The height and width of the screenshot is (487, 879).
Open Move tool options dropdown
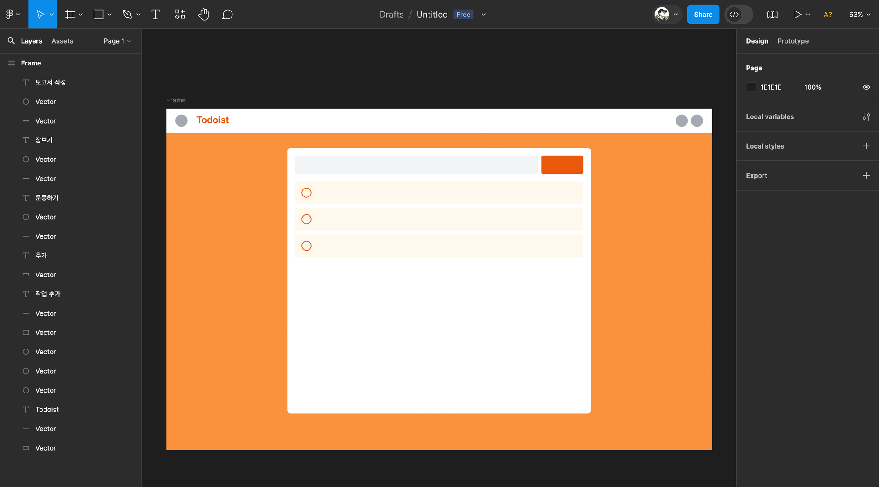52,15
